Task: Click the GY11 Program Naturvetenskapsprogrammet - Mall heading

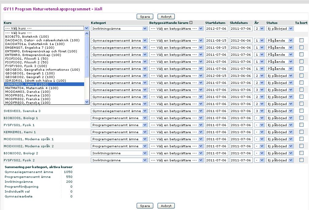Action: pyautogui.click(x=53, y=9)
